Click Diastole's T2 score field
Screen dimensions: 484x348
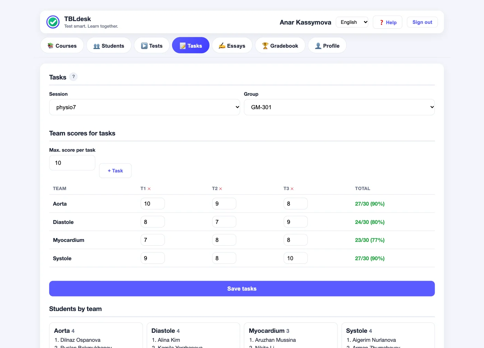[224, 222]
